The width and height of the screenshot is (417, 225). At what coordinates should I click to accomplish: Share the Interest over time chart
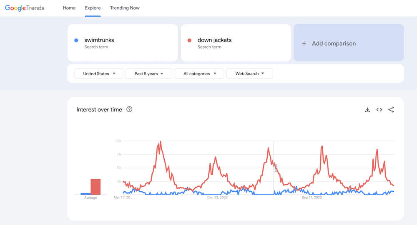click(391, 110)
